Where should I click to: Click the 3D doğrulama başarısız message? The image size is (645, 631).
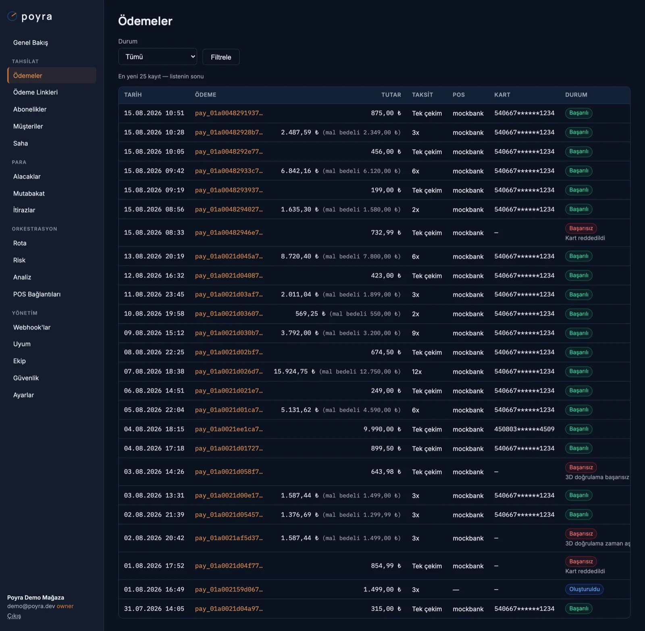click(597, 477)
